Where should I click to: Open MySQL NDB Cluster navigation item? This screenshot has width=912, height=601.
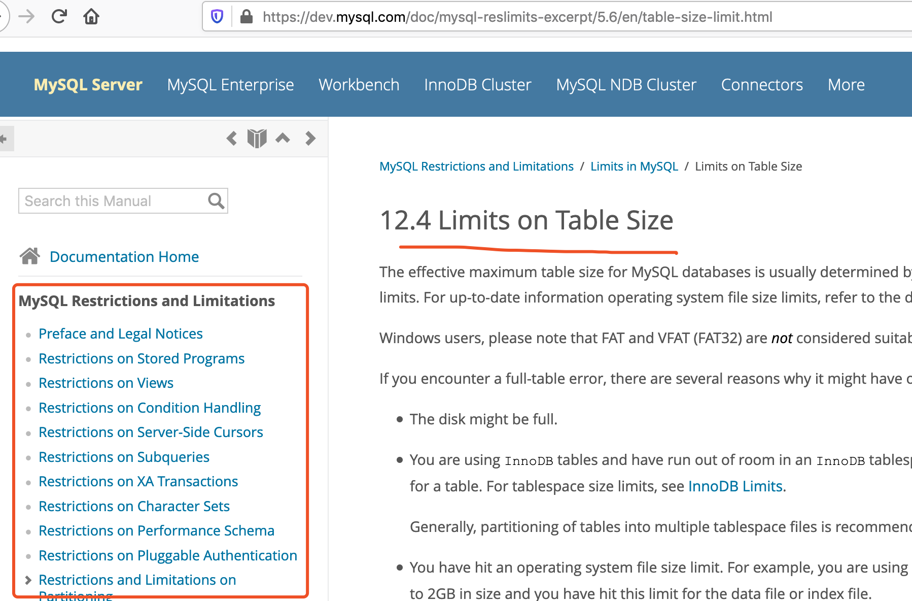[626, 84]
